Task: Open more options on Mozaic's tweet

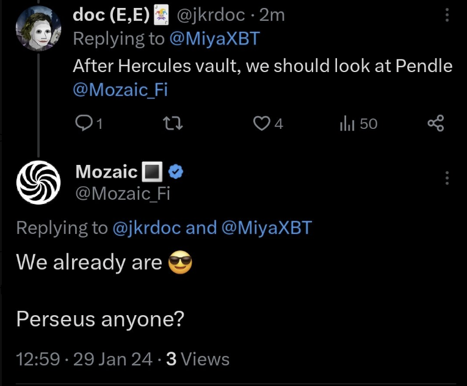Action: (447, 178)
